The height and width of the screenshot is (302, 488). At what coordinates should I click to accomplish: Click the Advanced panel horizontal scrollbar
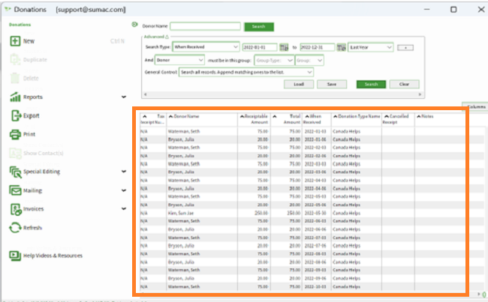(282, 94)
